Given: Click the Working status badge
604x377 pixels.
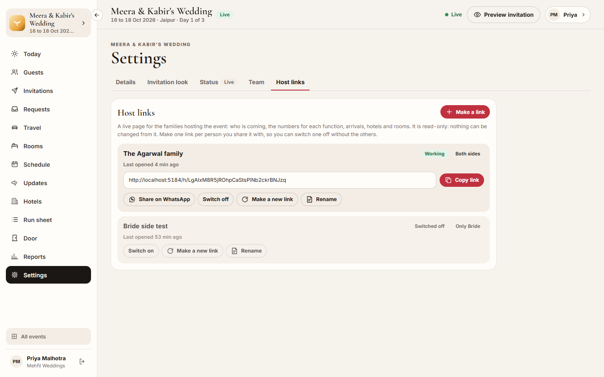Looking at the screenshot, I should pyautogui.click(x=435, y=154).
